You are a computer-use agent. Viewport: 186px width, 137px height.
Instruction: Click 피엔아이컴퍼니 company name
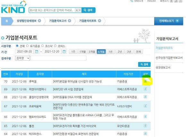(x=38, y=89)
